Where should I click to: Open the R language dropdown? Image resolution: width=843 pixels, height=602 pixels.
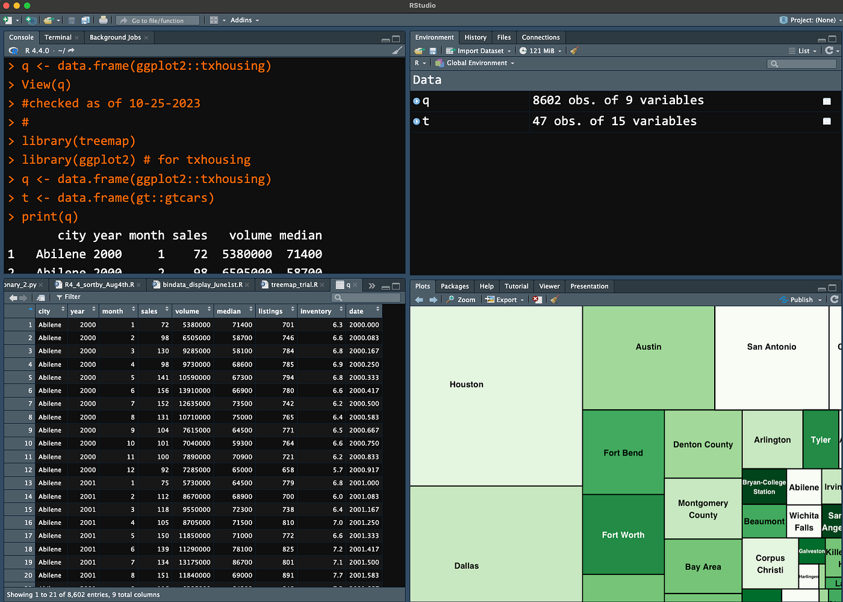coord(420,63)
